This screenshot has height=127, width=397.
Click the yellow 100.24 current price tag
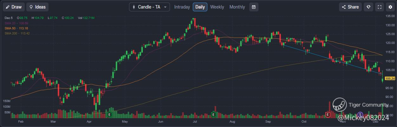390,79
